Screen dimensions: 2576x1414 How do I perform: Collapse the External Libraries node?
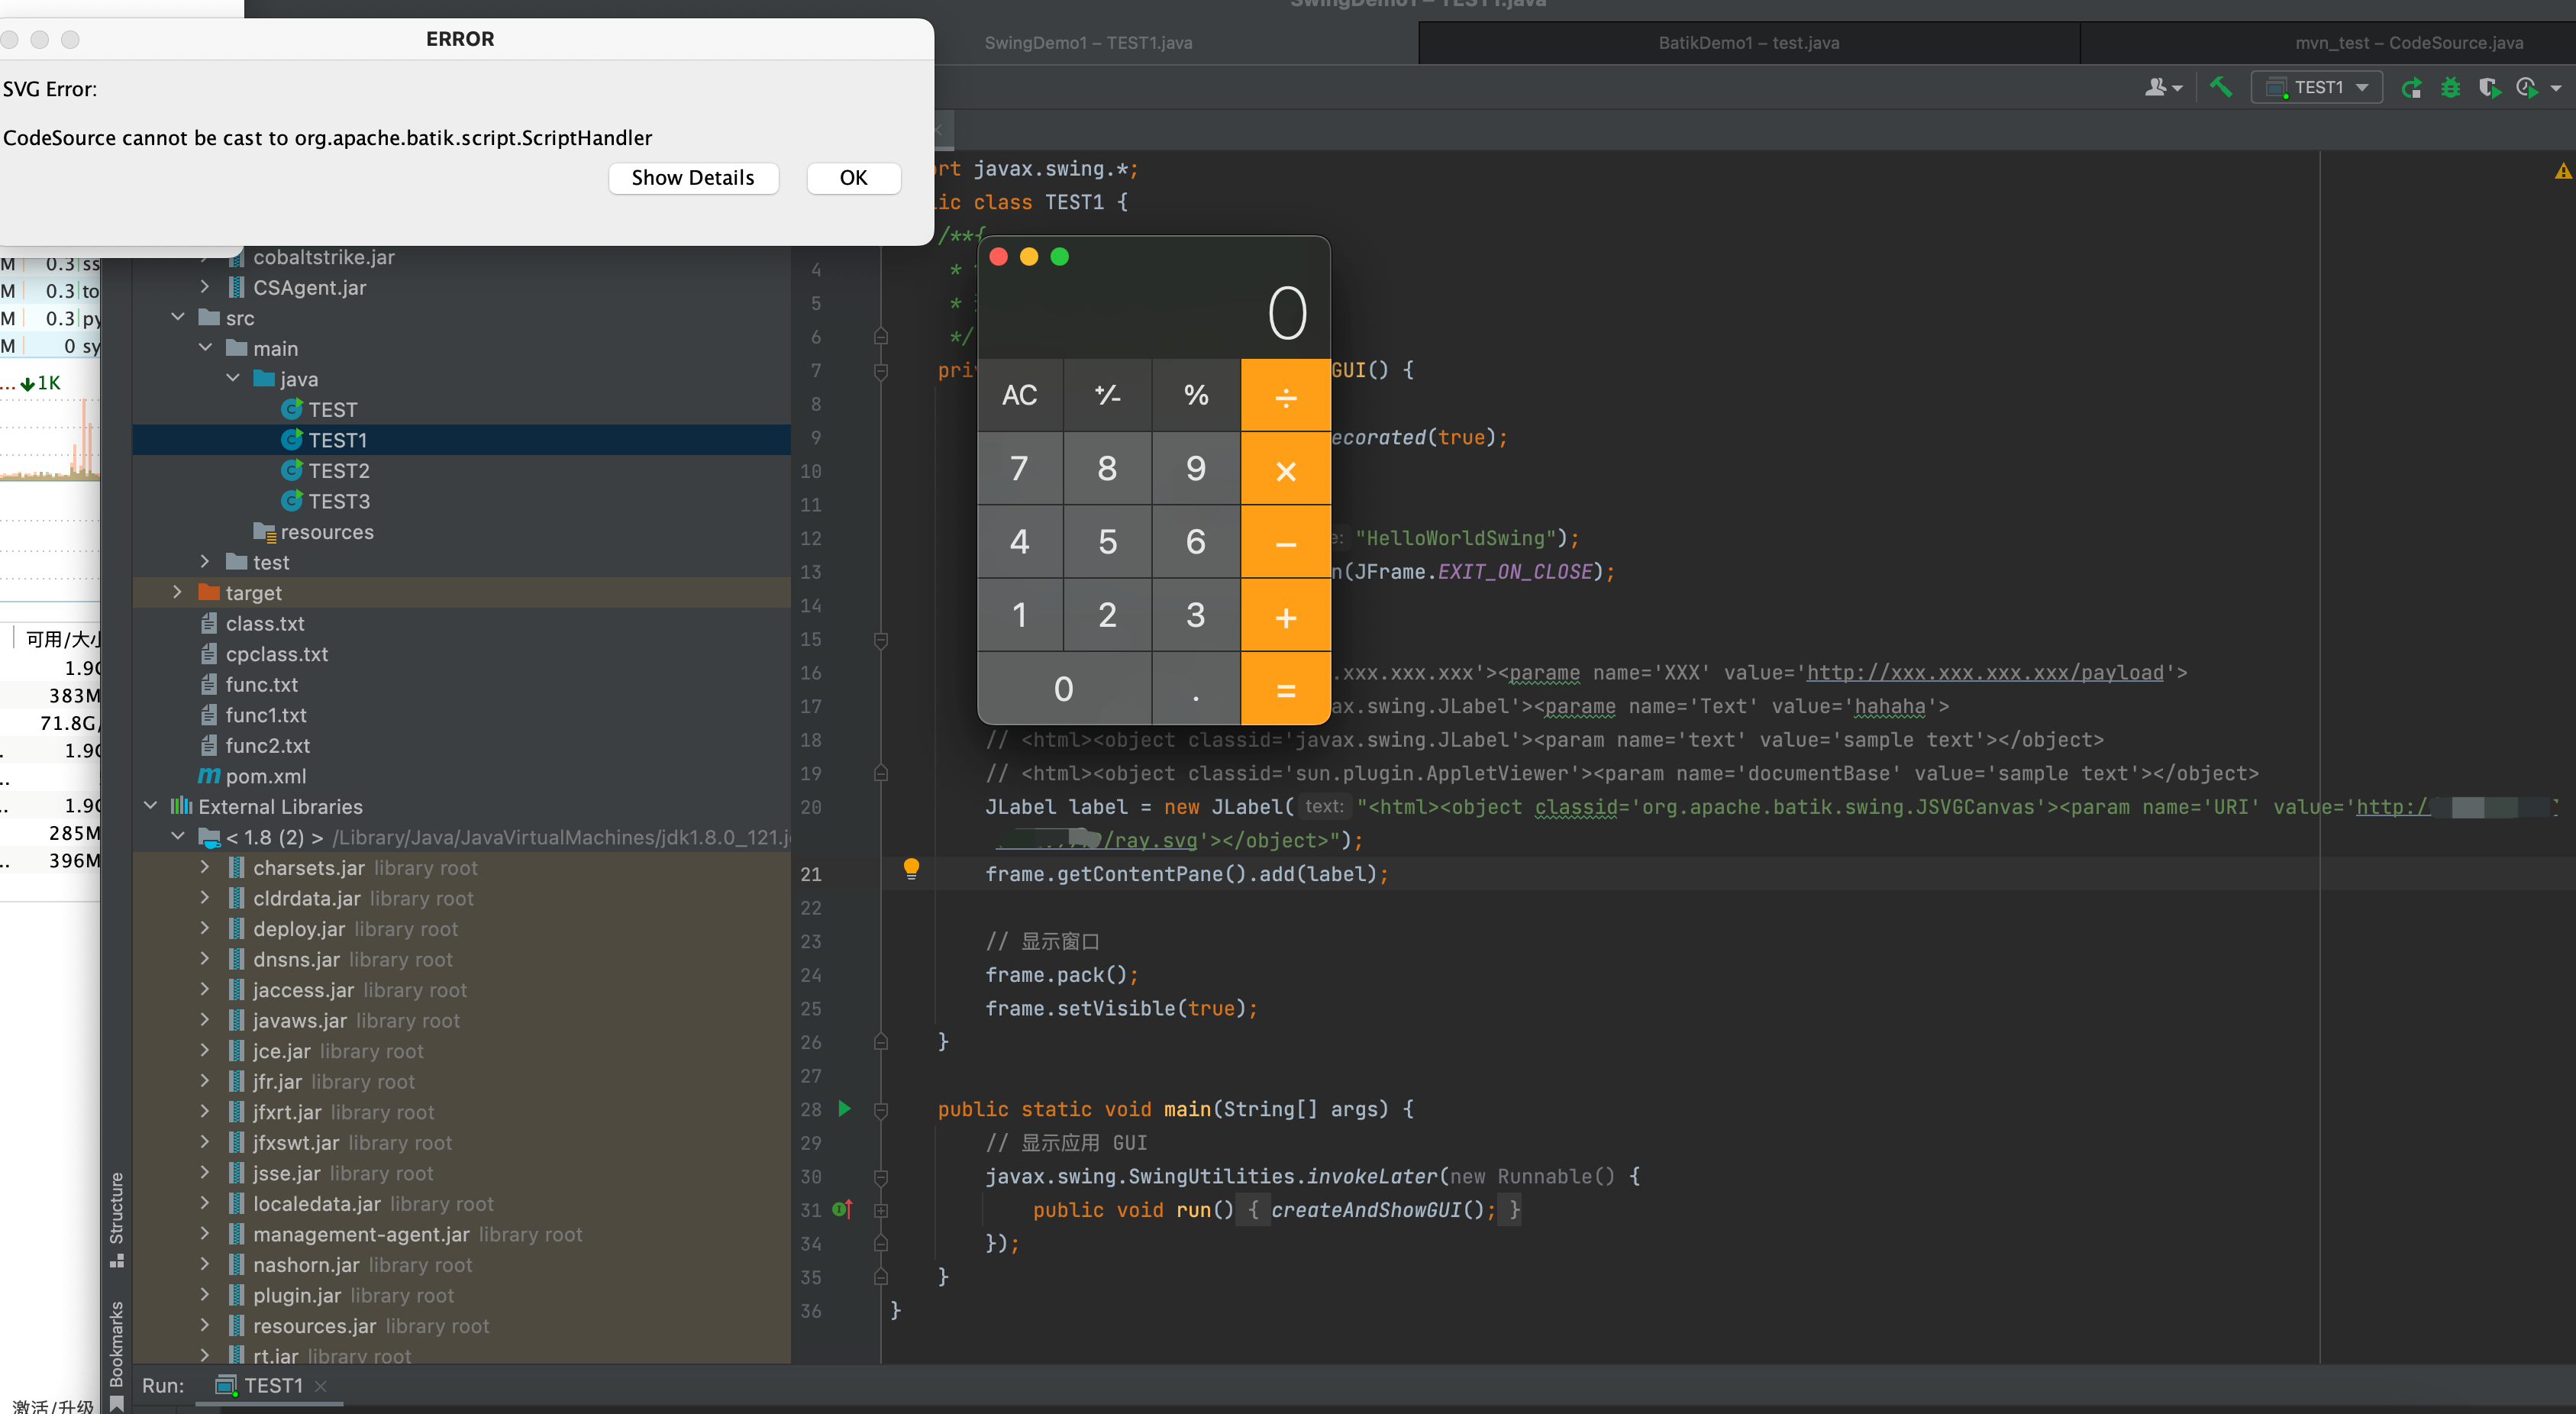tap(150, 806)
